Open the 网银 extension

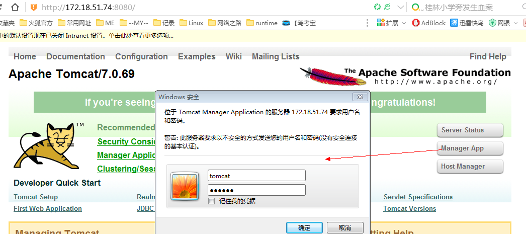[x=499, y=23]
